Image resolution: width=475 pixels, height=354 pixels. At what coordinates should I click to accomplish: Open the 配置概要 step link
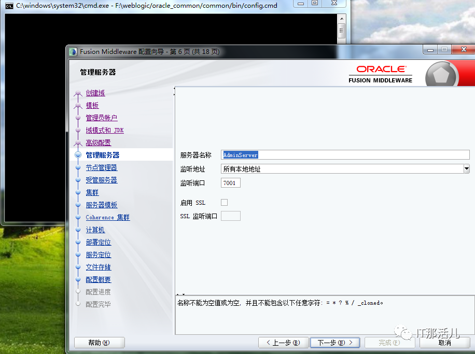click(x=99, y=279)
